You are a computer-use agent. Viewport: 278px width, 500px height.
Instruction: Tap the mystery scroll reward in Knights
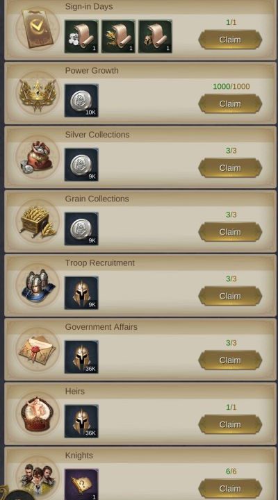(81, 485)
